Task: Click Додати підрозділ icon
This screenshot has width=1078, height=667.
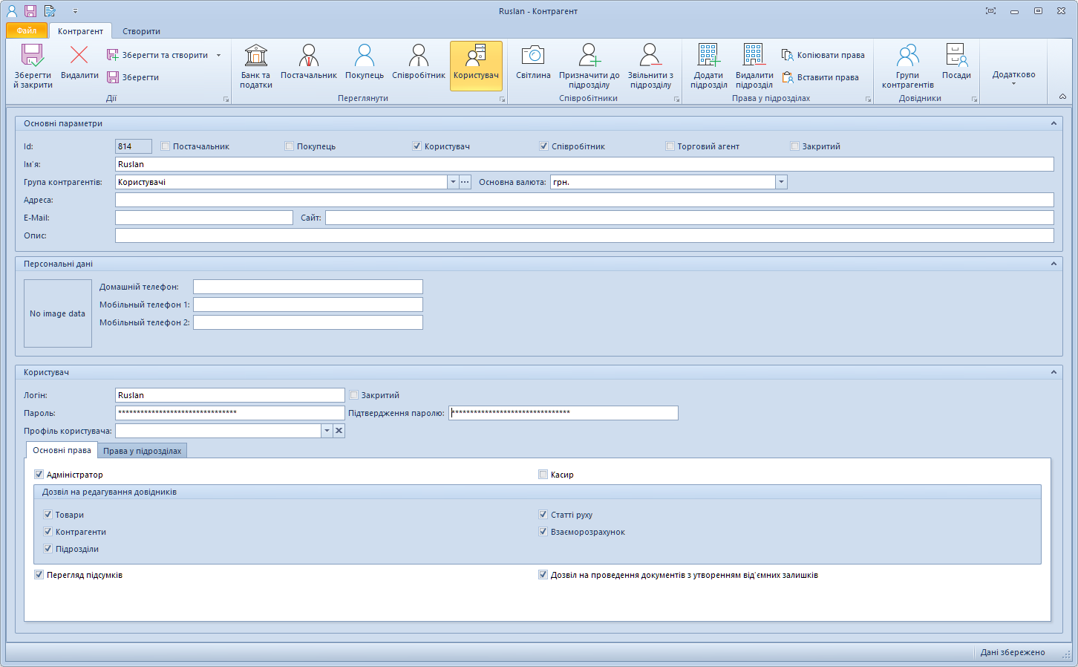Action: [708, 65]
